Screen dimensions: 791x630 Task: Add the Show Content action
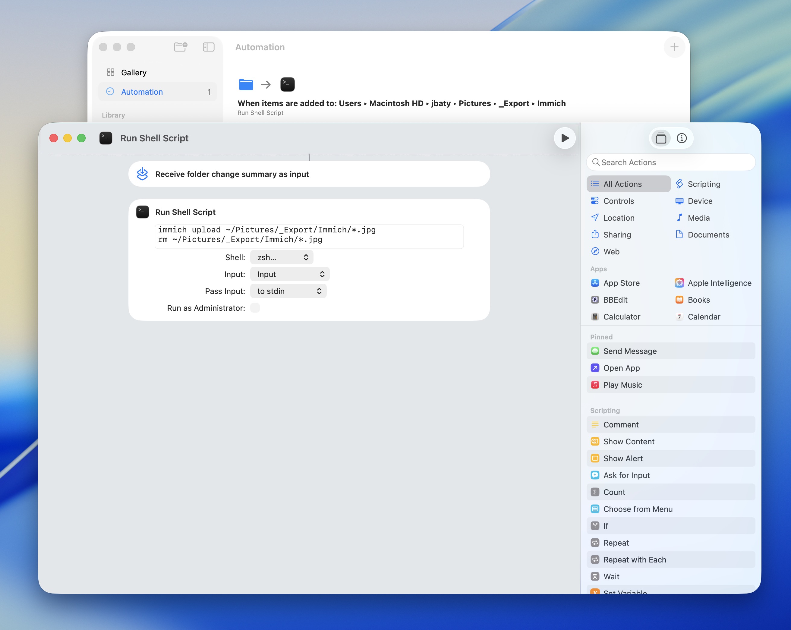click(671, 441)
